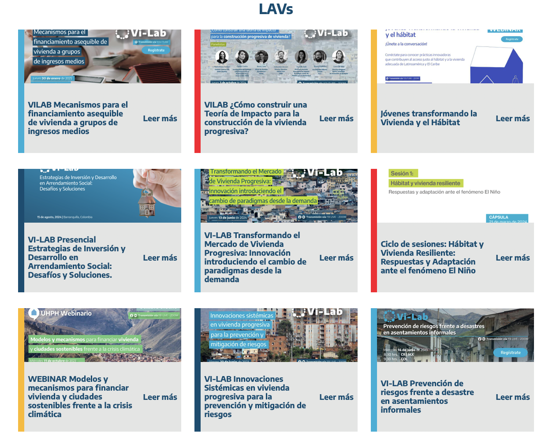545x440 pixels.
Task: Click Leer más beside Jóvenes transformando la Vivienda
Action: [512, 119]
